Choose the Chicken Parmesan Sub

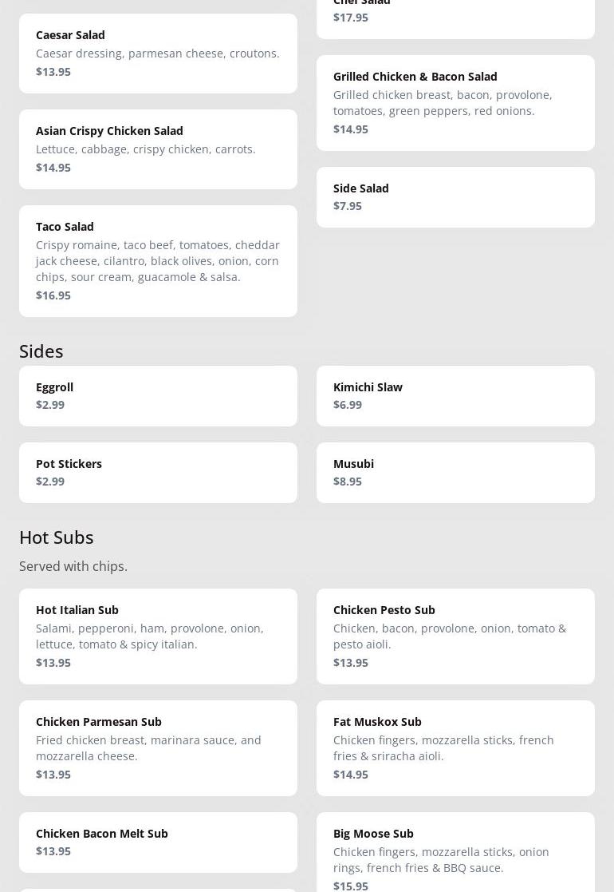point(158,747)
